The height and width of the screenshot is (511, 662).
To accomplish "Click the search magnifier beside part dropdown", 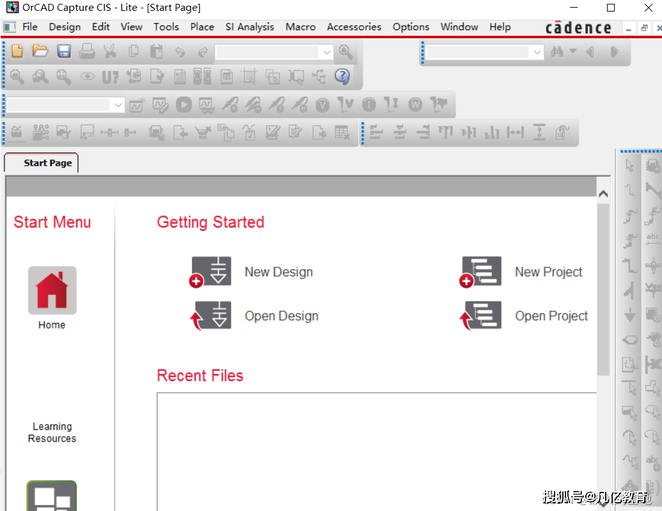I will (x=346, y=52).
